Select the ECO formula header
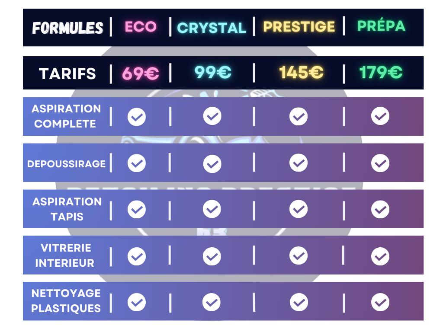The width and height of the screenshot is (443, 332). pyautogui.click(x=141, y=27)
